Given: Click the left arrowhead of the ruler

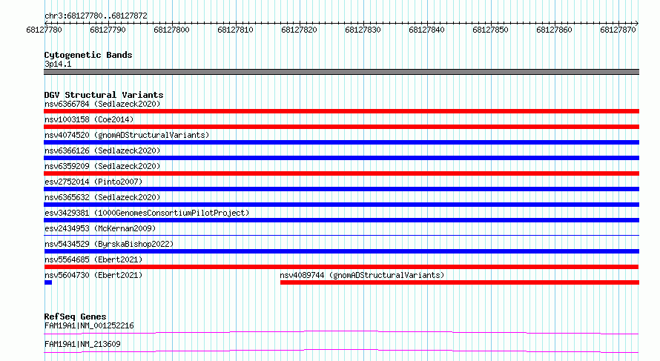Looking at the screenshot, I should (x=46, y=23).
